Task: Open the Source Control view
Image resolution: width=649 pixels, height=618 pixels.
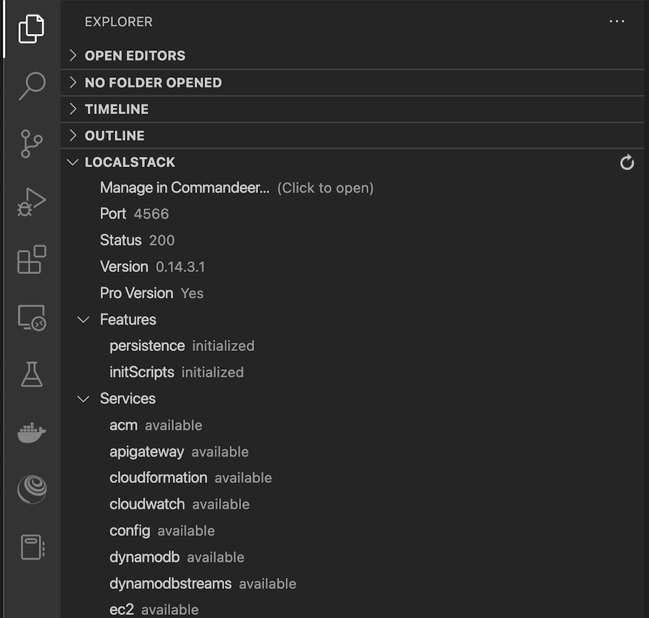Action: coord(31,144)
